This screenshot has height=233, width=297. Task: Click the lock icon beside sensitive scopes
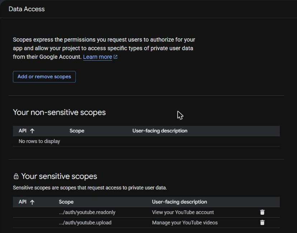(x=16, y=176)
